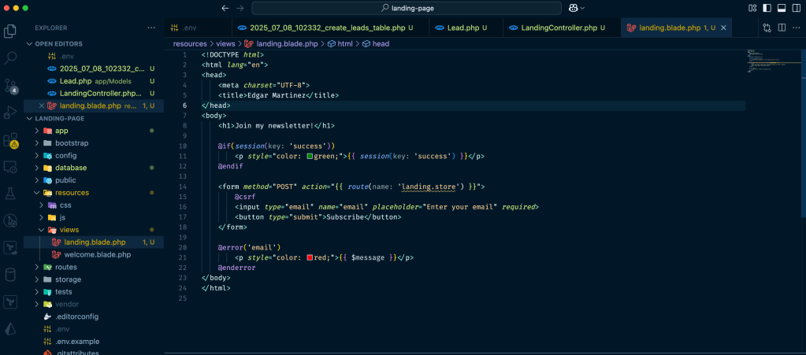
Task: Split the editor to the right
Action: pyautogui.click(x=782, y=28)
